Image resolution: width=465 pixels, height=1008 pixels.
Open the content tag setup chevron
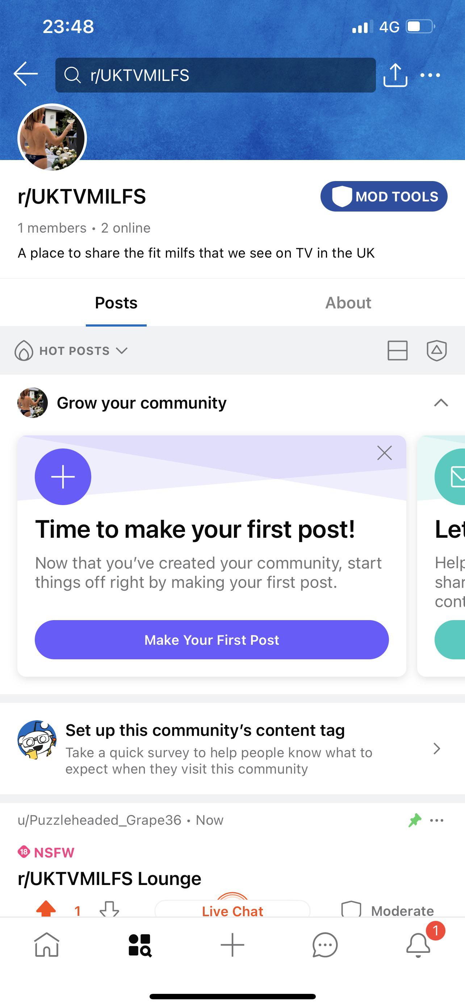point(437,749)
